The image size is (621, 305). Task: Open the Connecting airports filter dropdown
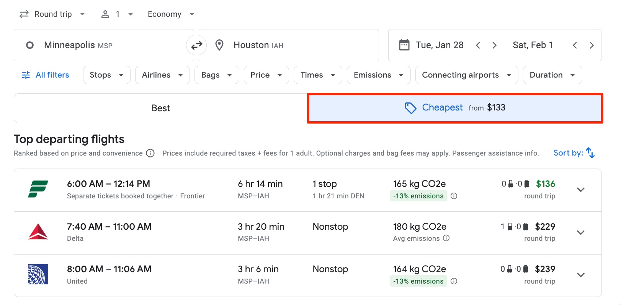pos(467,75)
